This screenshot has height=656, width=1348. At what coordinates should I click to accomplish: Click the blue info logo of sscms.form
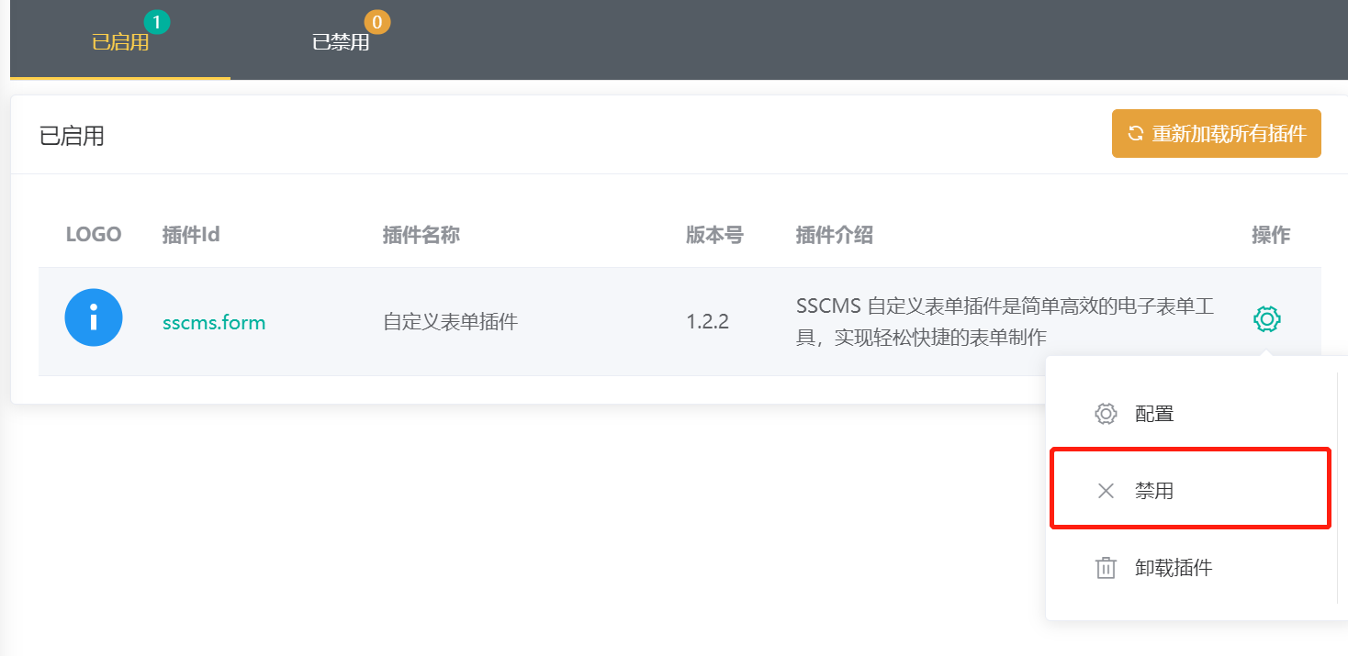pos(94,317)
